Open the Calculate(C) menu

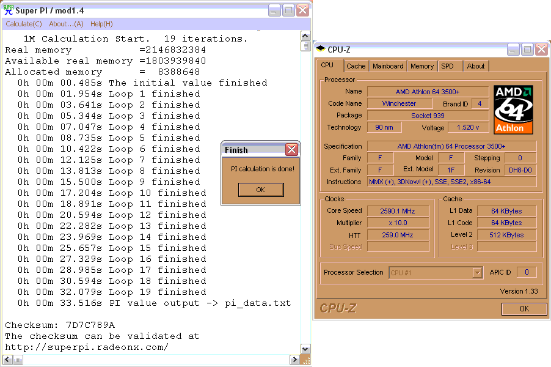pos(24,24)
